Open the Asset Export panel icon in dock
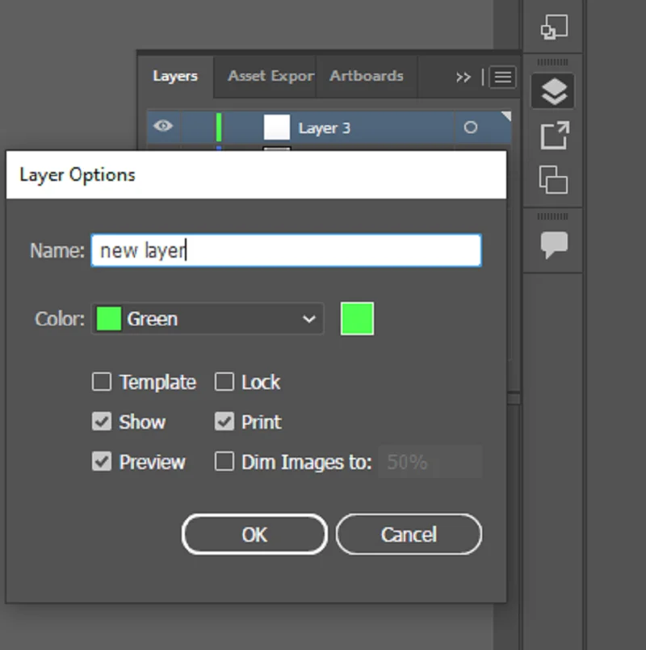 [555, 135]
